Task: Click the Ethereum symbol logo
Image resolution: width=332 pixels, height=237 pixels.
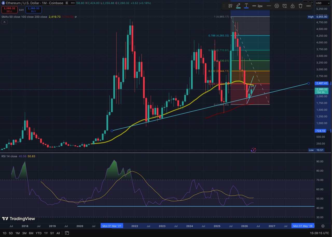Action: (3, 3)
